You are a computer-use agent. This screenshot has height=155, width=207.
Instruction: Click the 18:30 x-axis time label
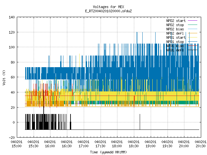point(134,146)
